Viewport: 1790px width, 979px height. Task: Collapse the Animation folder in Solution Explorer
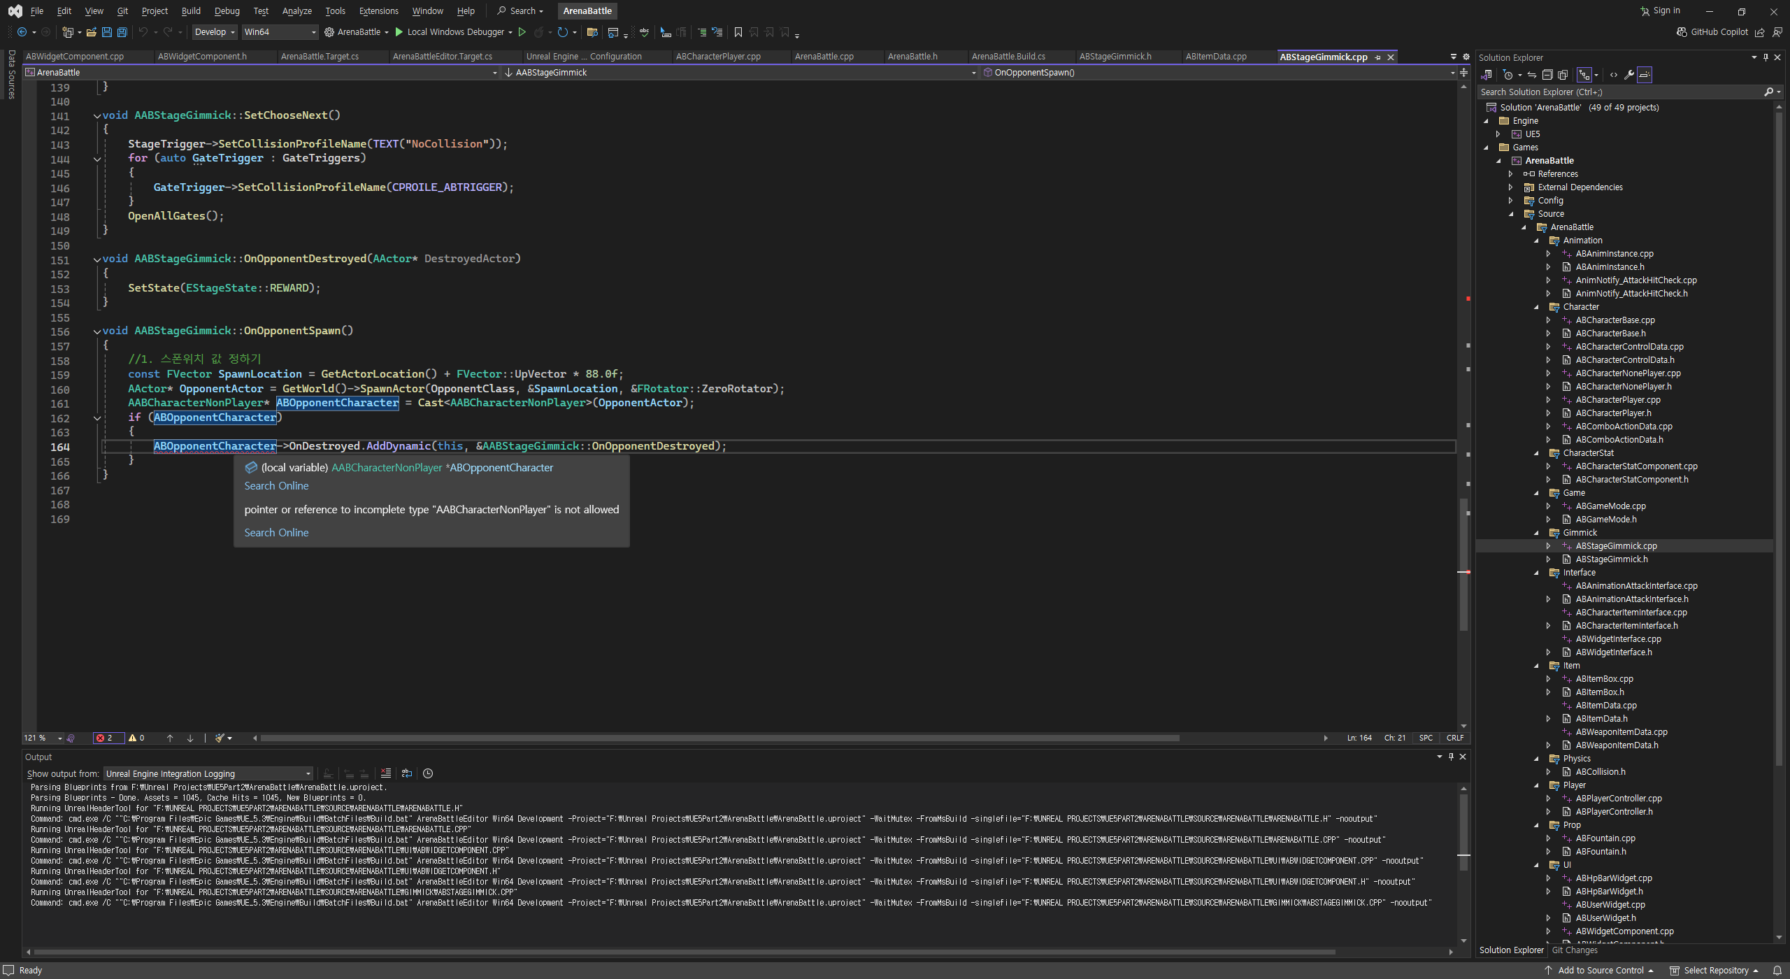point(1537,241)
